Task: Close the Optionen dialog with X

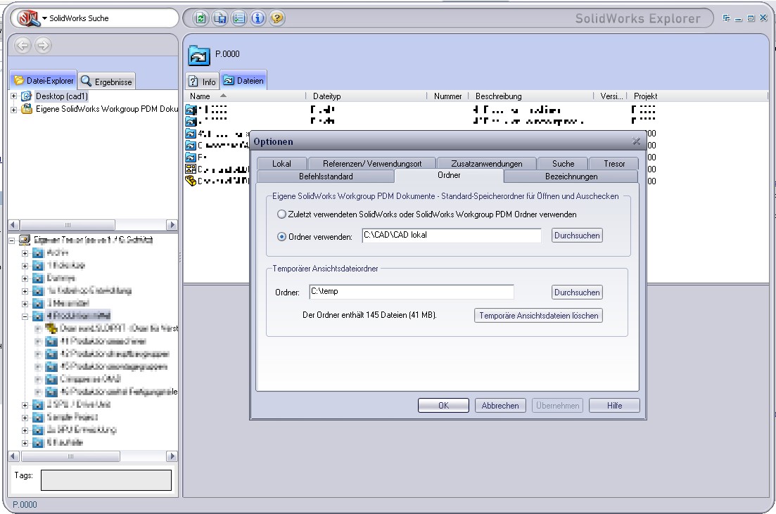Action: coord(637,142)
